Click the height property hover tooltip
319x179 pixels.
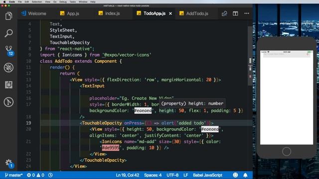pyautogui.click(x=192, y=103)
